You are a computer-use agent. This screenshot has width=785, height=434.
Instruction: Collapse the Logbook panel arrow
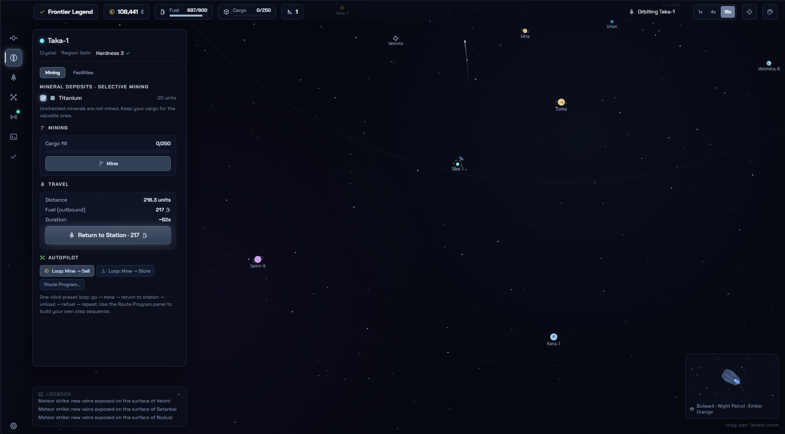point(179,394)
